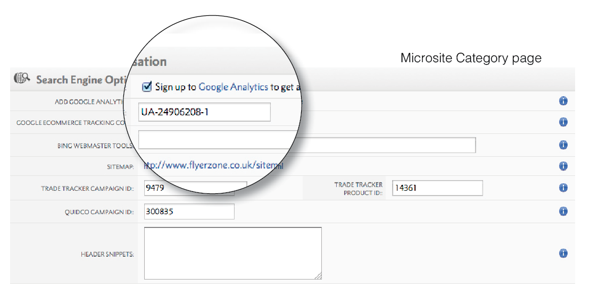Toggle the Sign up to Google Analytics checkbox
Image resolution: width=590 pixels, height=296 pixels.
click(x=147, y=87)
